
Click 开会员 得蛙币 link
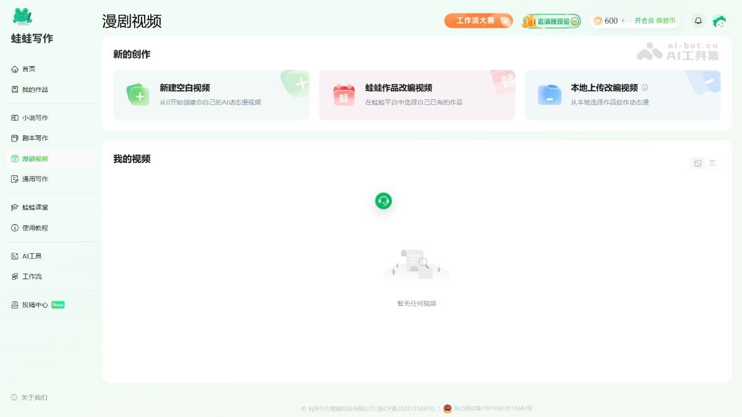coord(655,21)
